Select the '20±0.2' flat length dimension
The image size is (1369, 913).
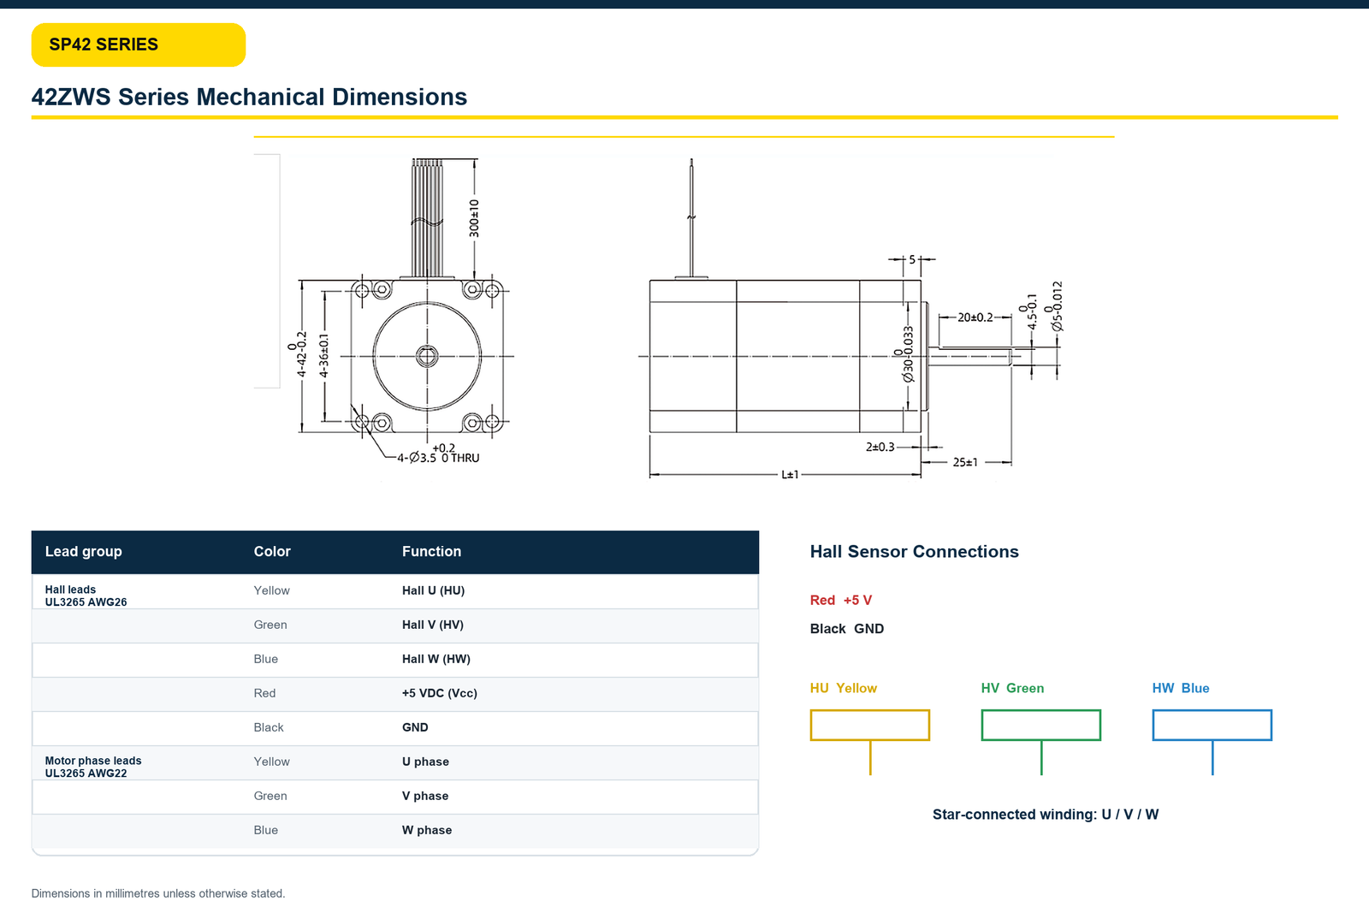pos(975,317)
